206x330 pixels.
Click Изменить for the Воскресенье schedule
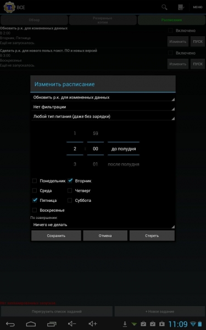pos(178,64)
